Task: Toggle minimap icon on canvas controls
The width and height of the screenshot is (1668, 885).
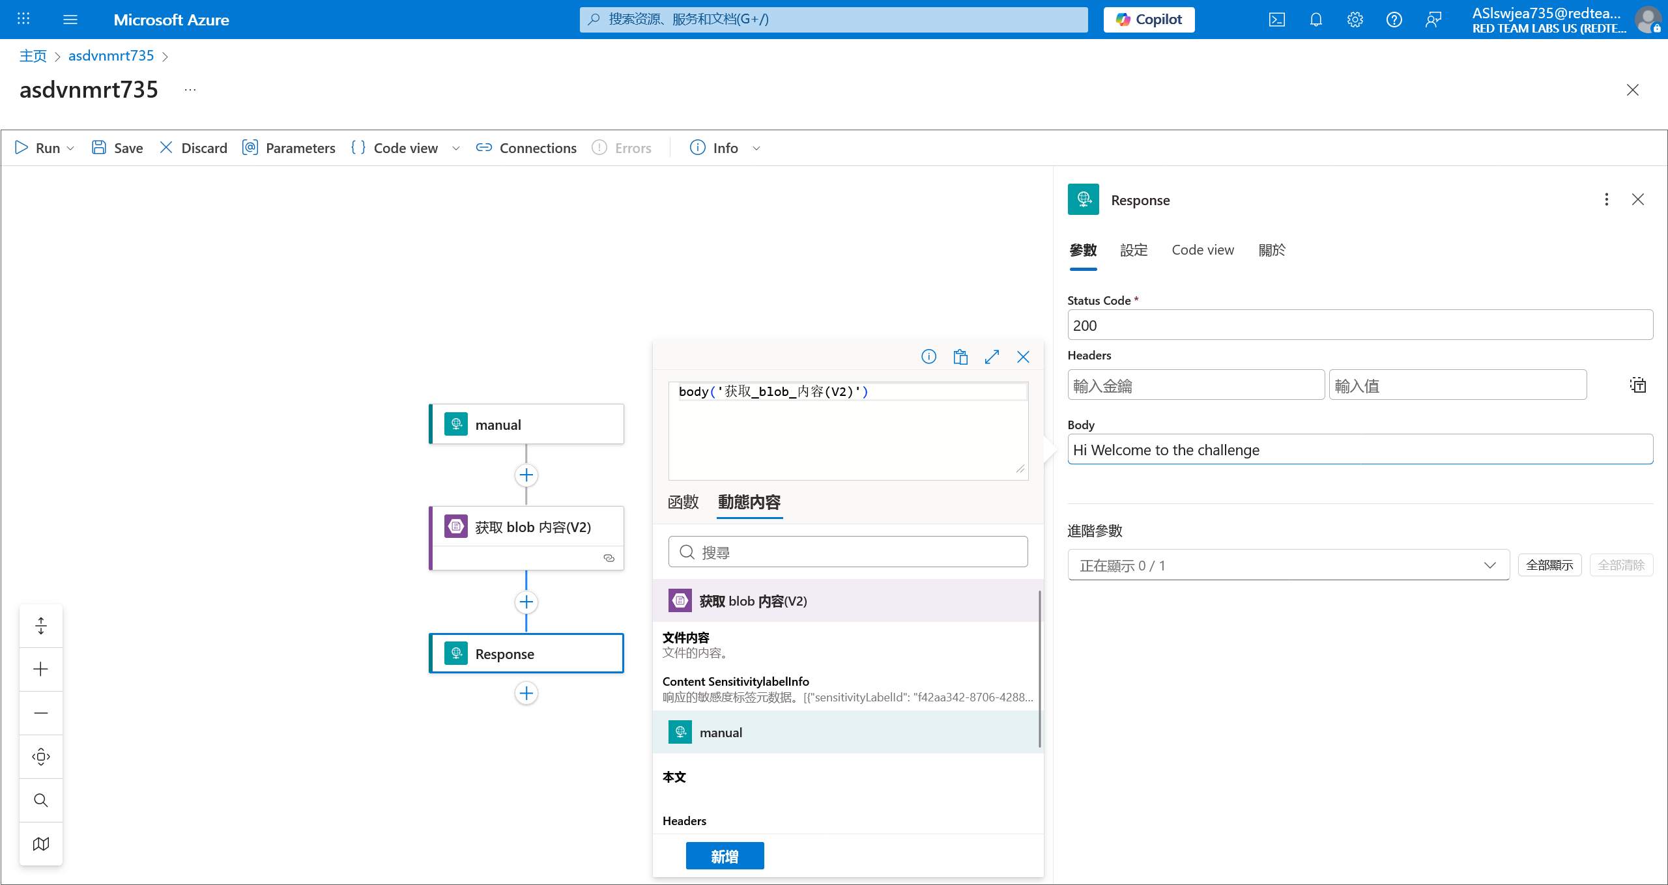Action: [41, 844]
